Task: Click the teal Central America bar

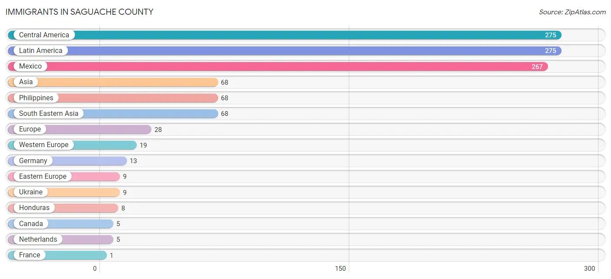Action: tap(285, 35)
